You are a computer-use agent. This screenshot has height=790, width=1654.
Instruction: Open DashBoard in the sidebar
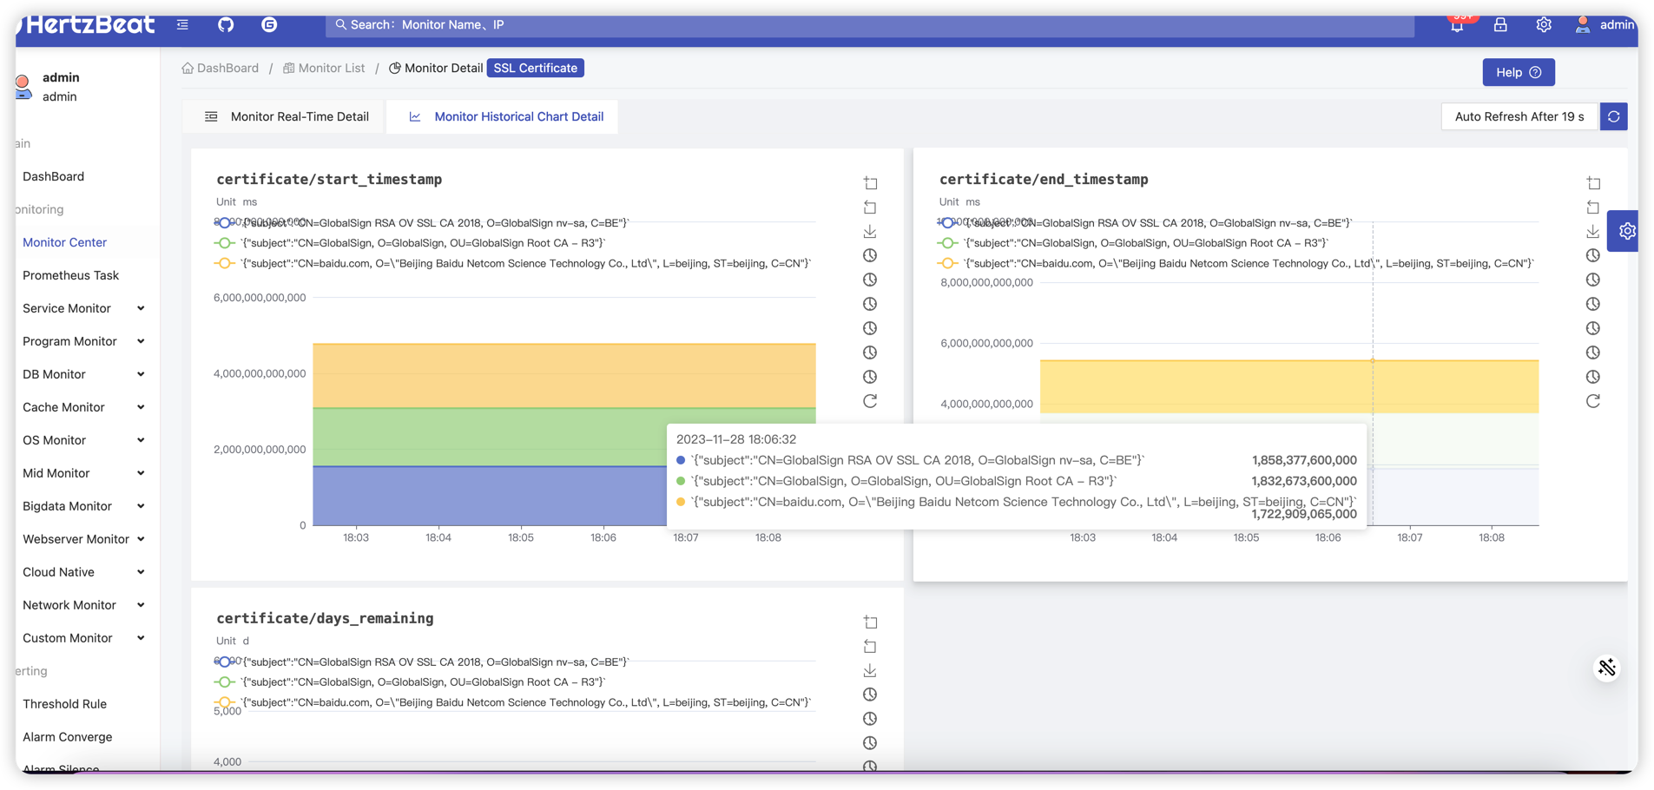[x=53, y=176]
